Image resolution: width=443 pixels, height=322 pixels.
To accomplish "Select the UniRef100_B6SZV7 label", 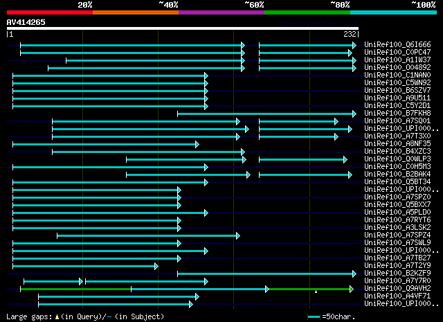I will (x=397, y=91).
